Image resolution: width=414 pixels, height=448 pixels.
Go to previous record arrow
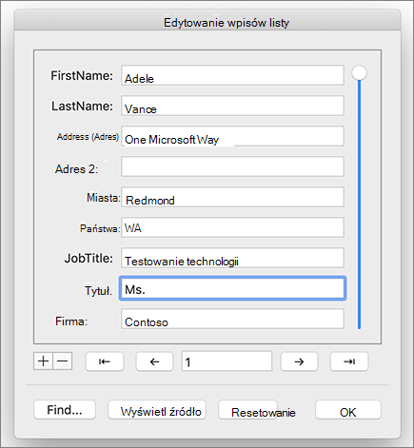point(154,361)
